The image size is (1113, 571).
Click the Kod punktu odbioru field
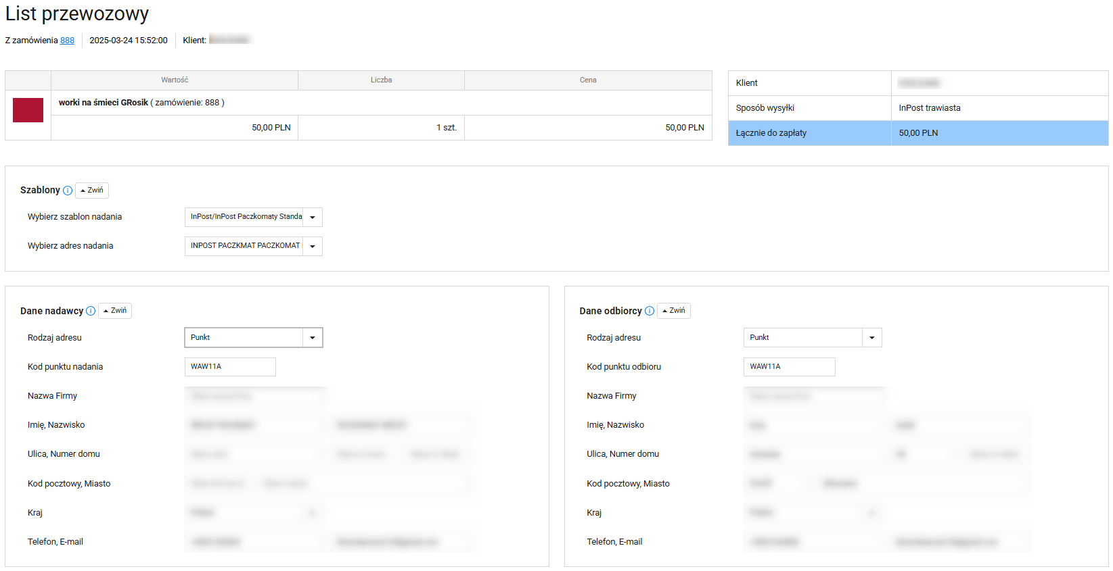(x=789, y=367)
